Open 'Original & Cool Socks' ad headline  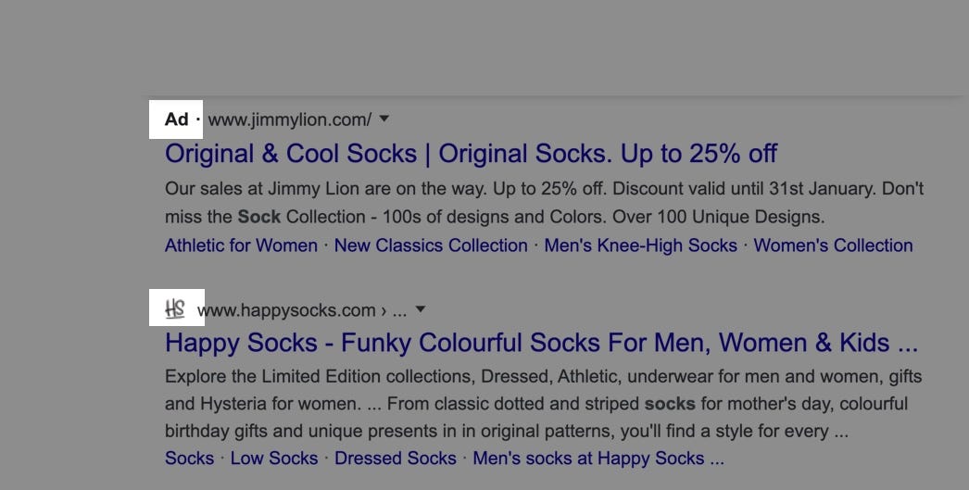tap(471, 154)
